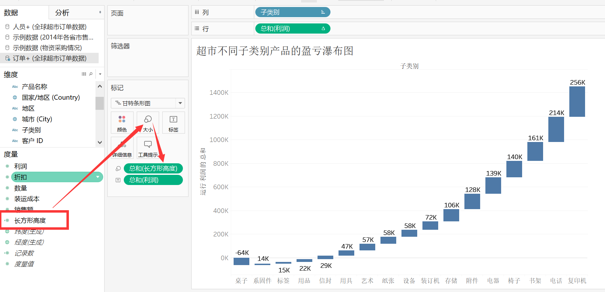This screenshot has width=605, height=292.
Task: Click the axis title 运行 利润 的 总和
Action: tap(203, 171)
